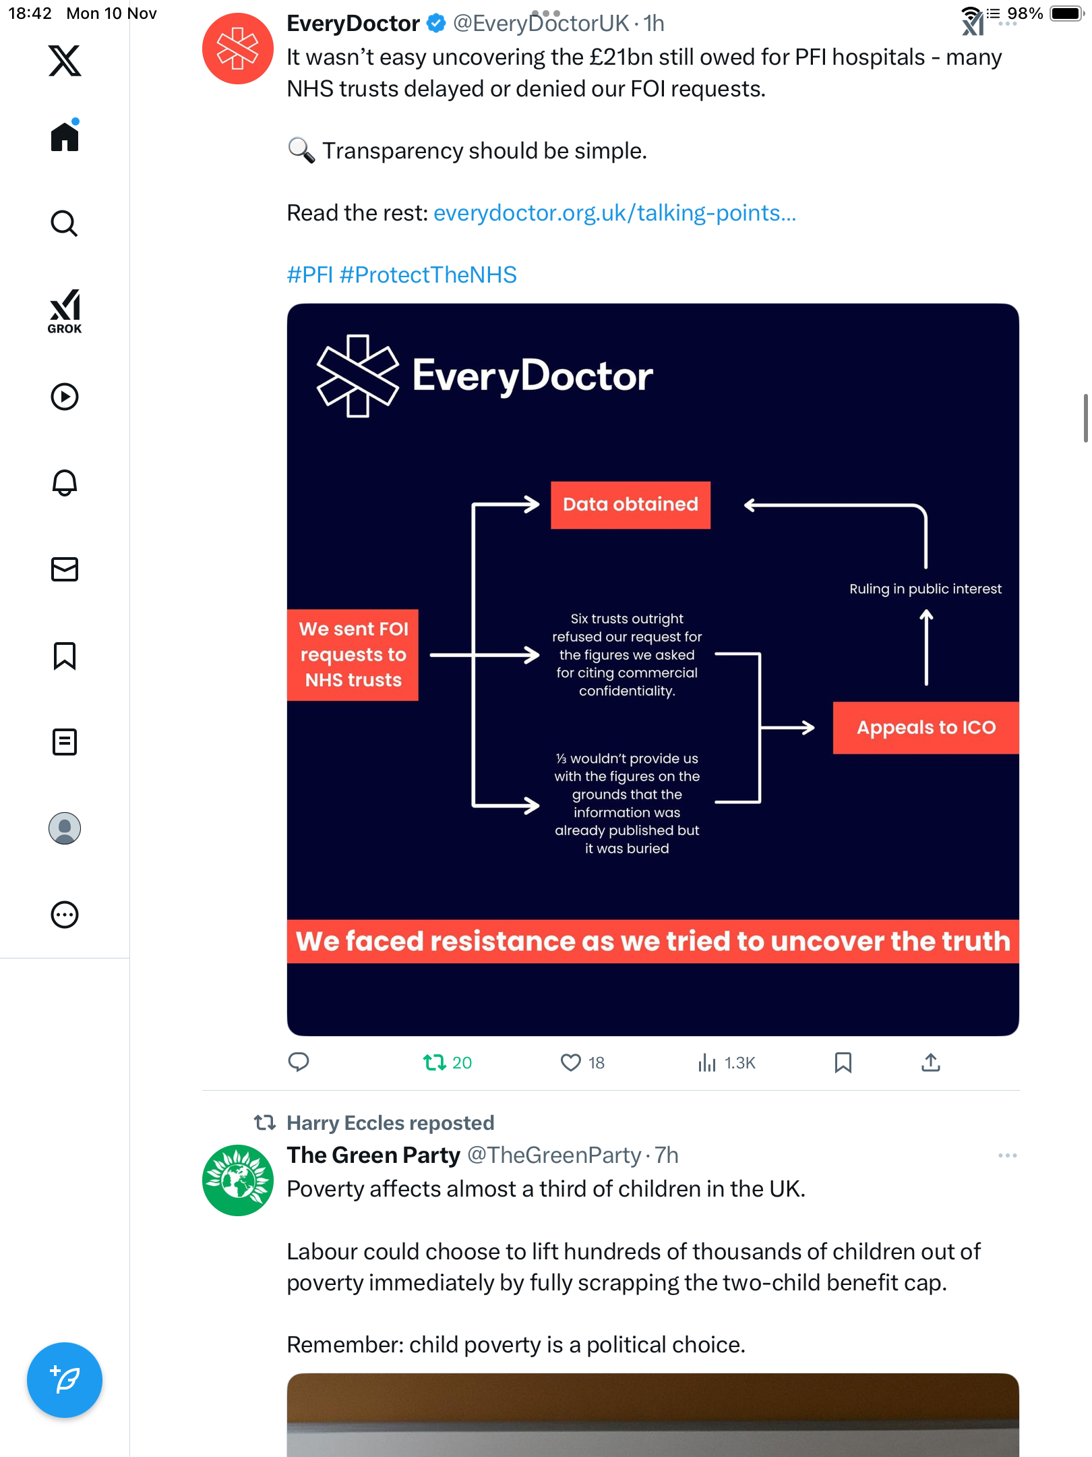Open Notifications bell in sidebar
The image size is (1092, 1457).
point(65,483)
